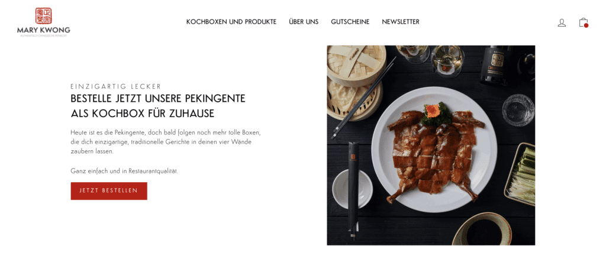The image size is (606, 262).
Task: Open Kochboxen und Produkte menu
Action: pos(231,22)
